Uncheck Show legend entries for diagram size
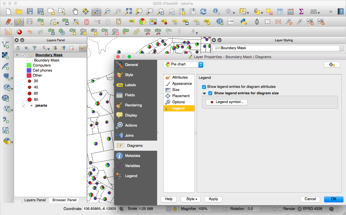 pos(210,93)
